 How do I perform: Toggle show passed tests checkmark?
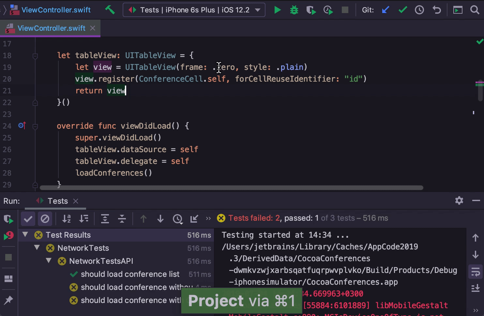click(28, 219)
